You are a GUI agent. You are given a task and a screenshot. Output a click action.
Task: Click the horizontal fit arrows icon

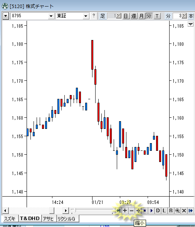coord(138,210)
